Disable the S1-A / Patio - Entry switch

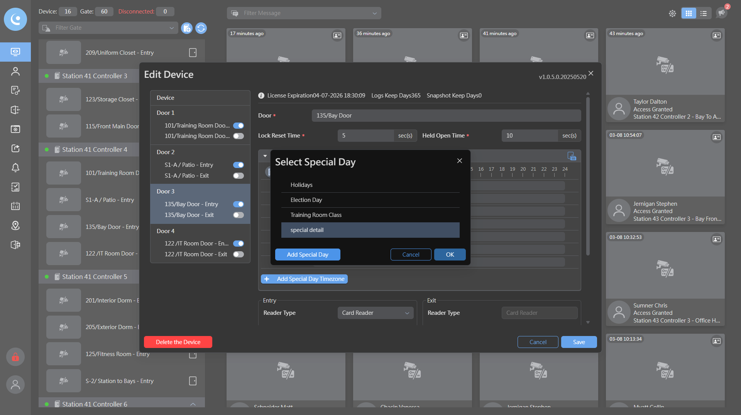239,165
